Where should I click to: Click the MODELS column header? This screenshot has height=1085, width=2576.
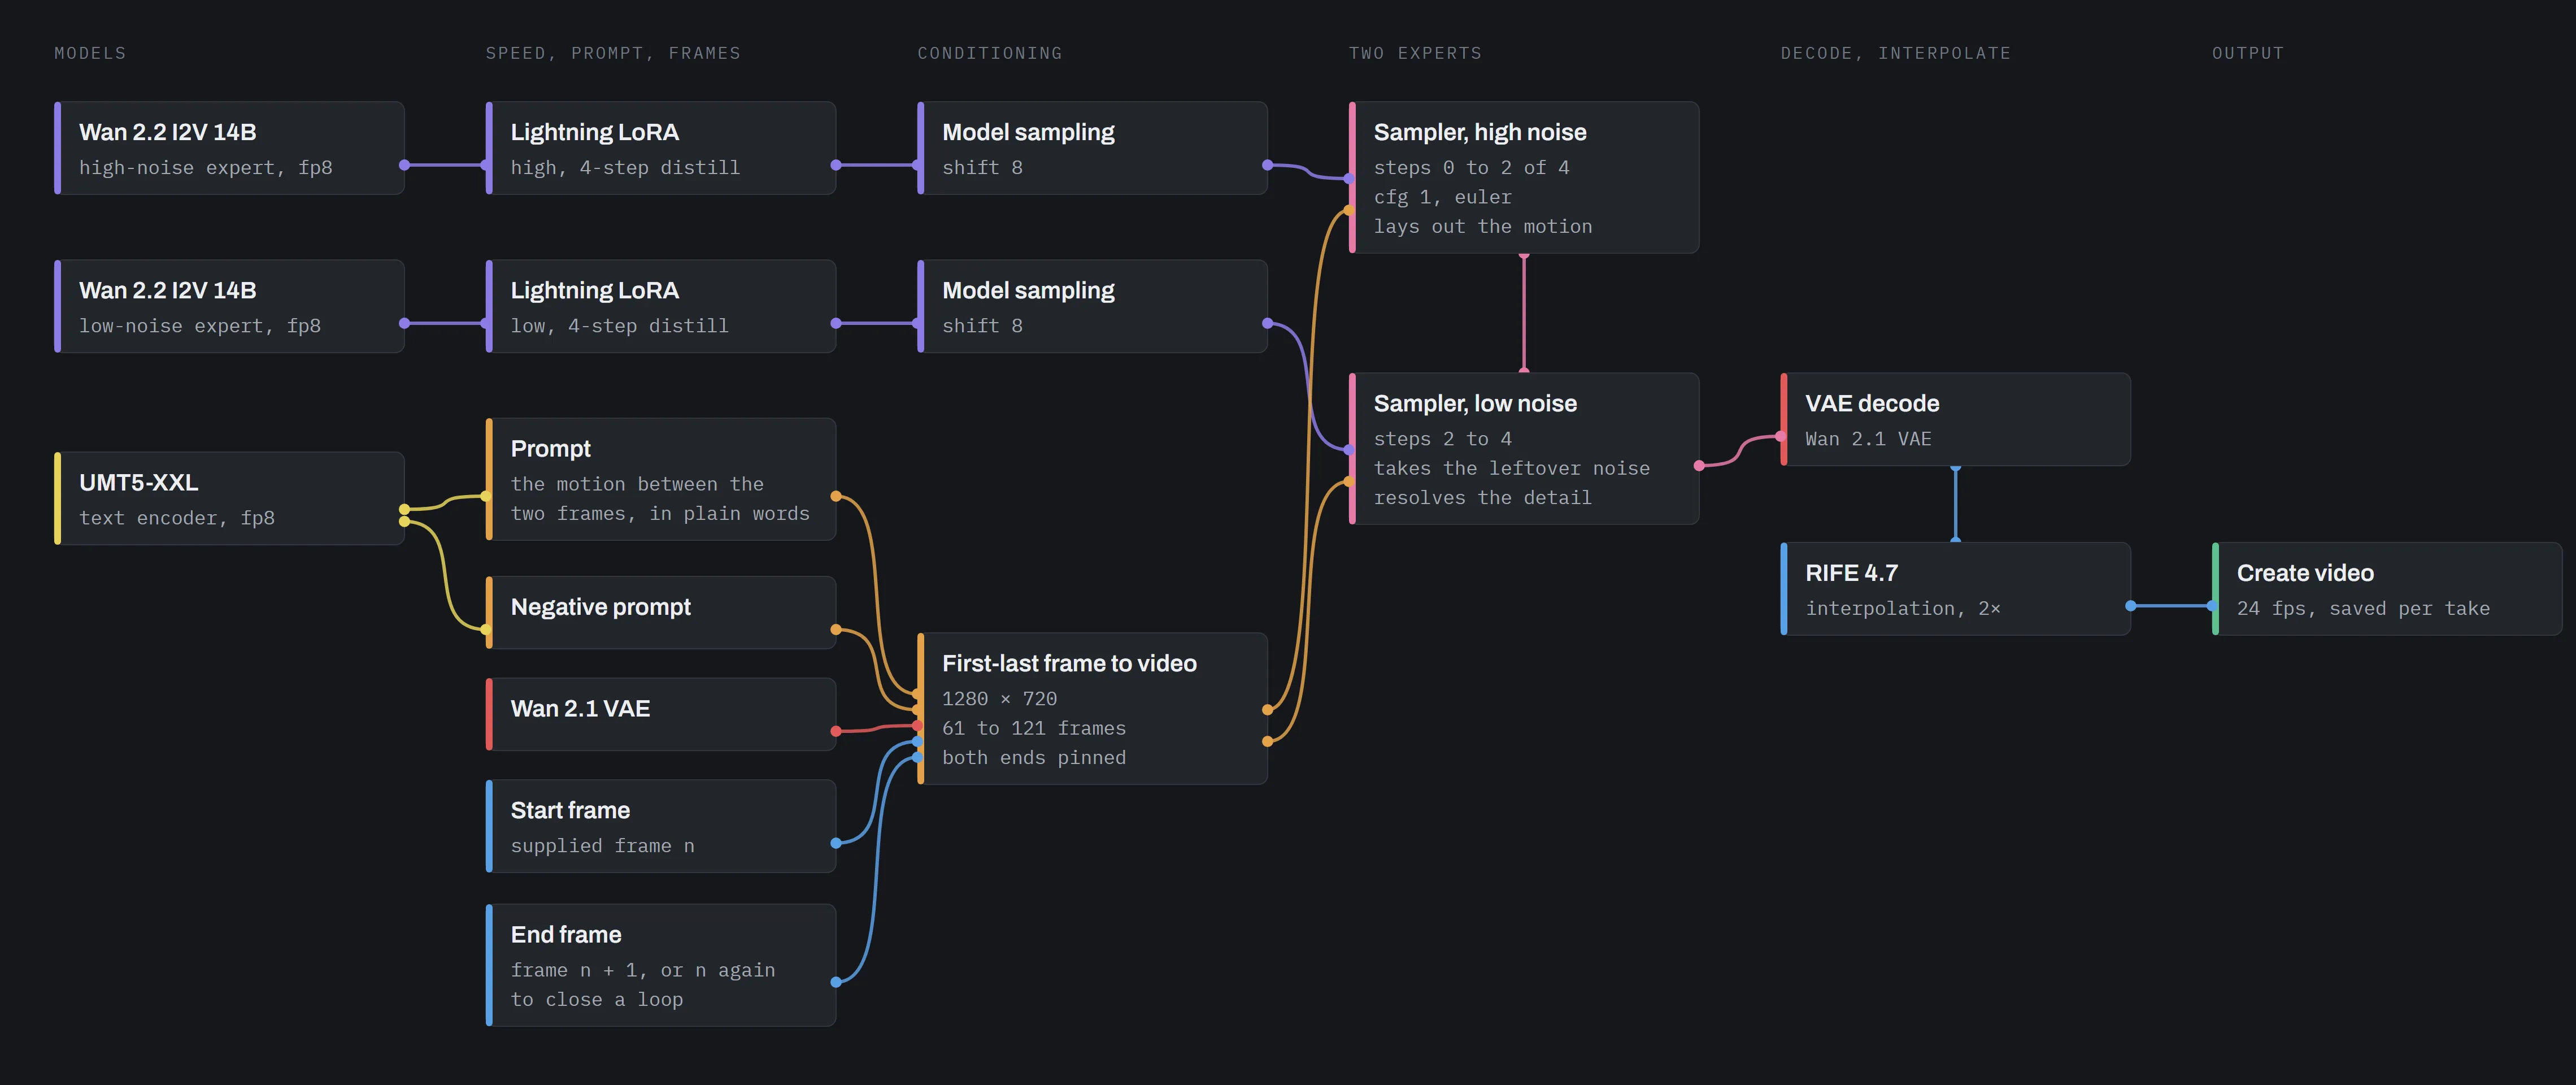[x=90, y=53]
